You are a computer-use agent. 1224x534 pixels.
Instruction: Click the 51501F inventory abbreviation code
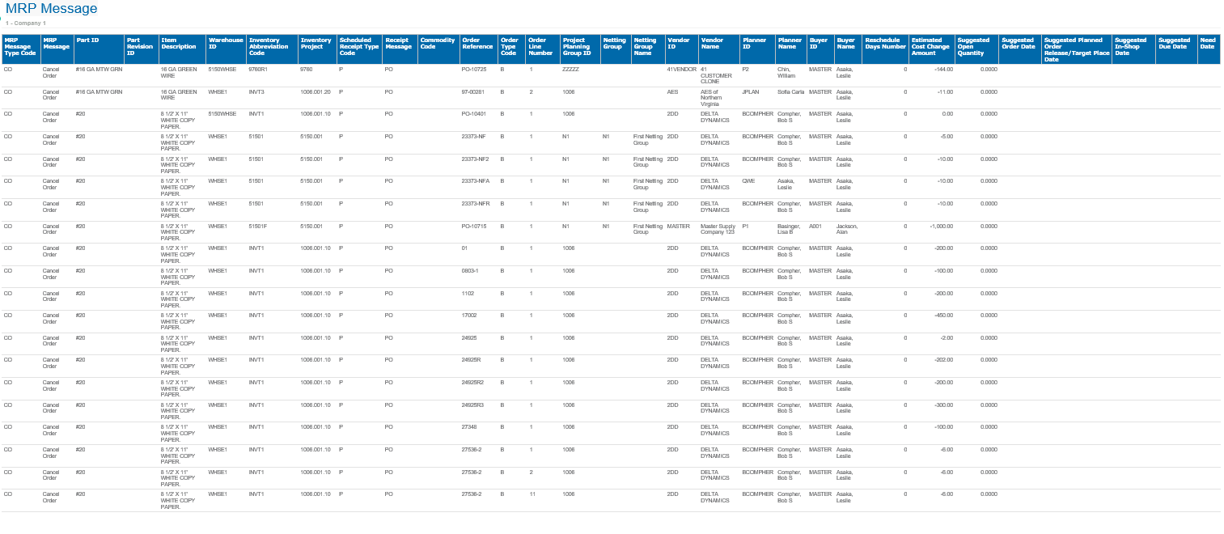click(258, 227)
